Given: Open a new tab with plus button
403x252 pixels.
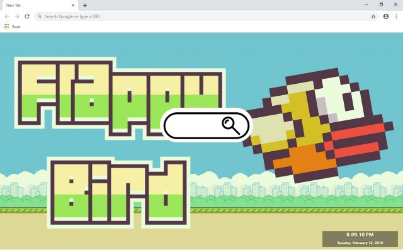Looking at the screenshot, I should point(85,5).
